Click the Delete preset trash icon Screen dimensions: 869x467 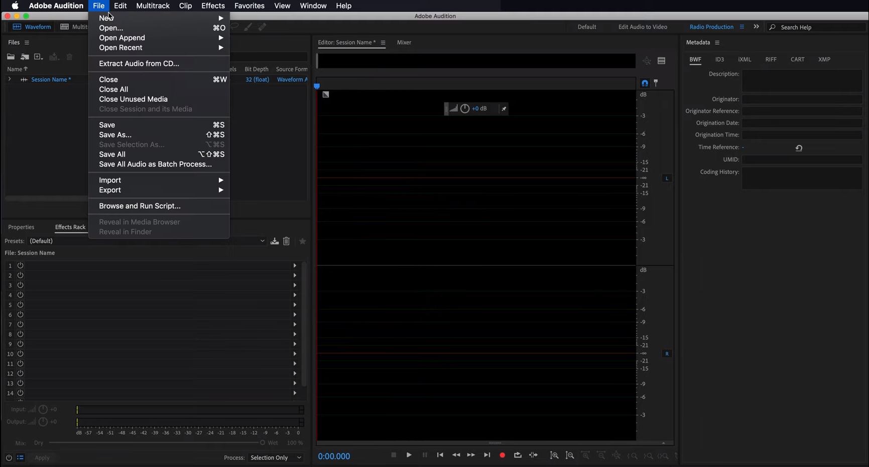pyautogui.click(x=286, y=241)
